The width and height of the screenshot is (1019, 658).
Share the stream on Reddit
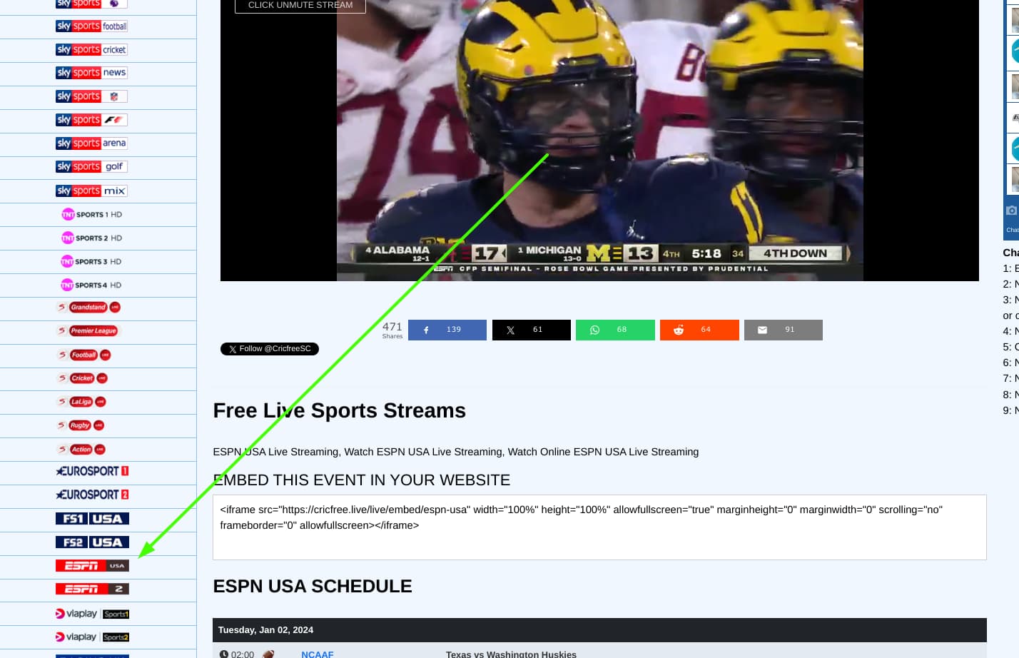pyautogui.click(x=699, y=330)
